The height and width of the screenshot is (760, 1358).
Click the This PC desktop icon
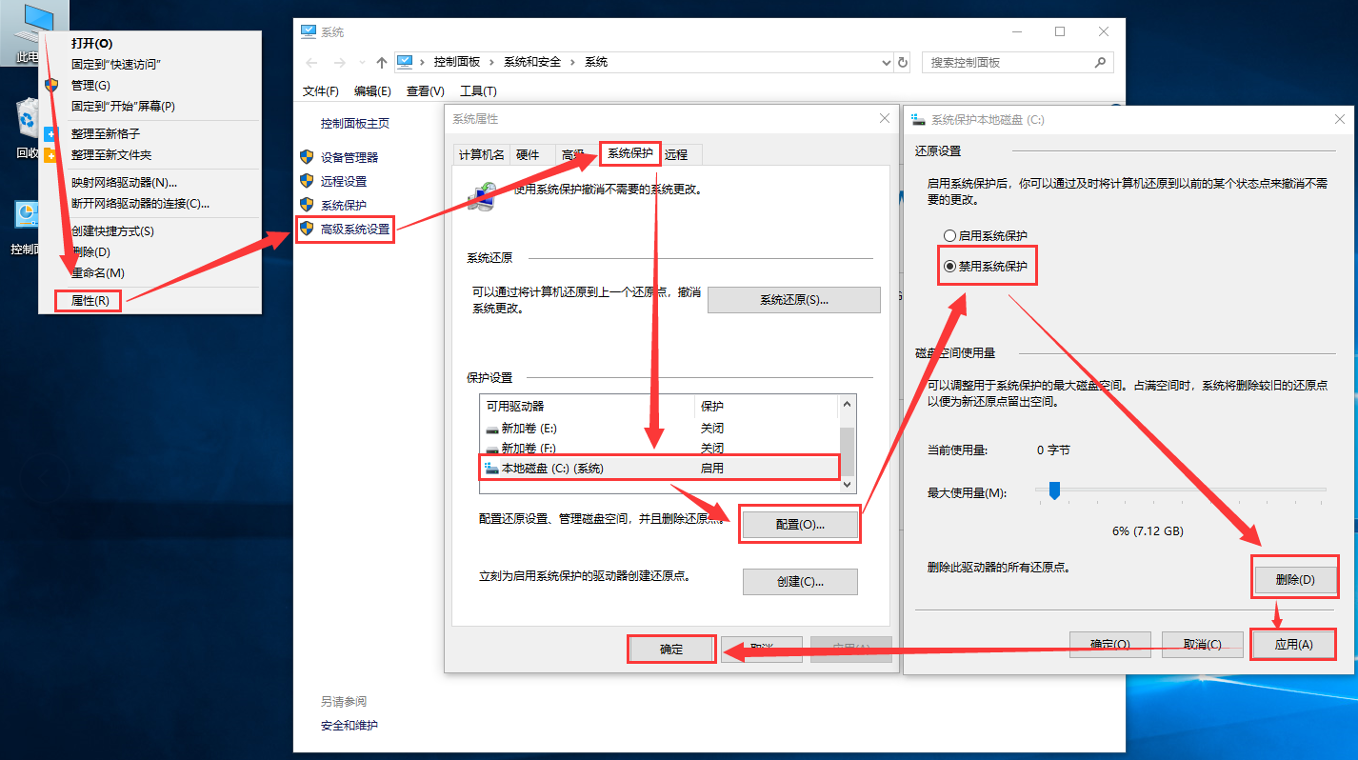(x=27, y=27)
